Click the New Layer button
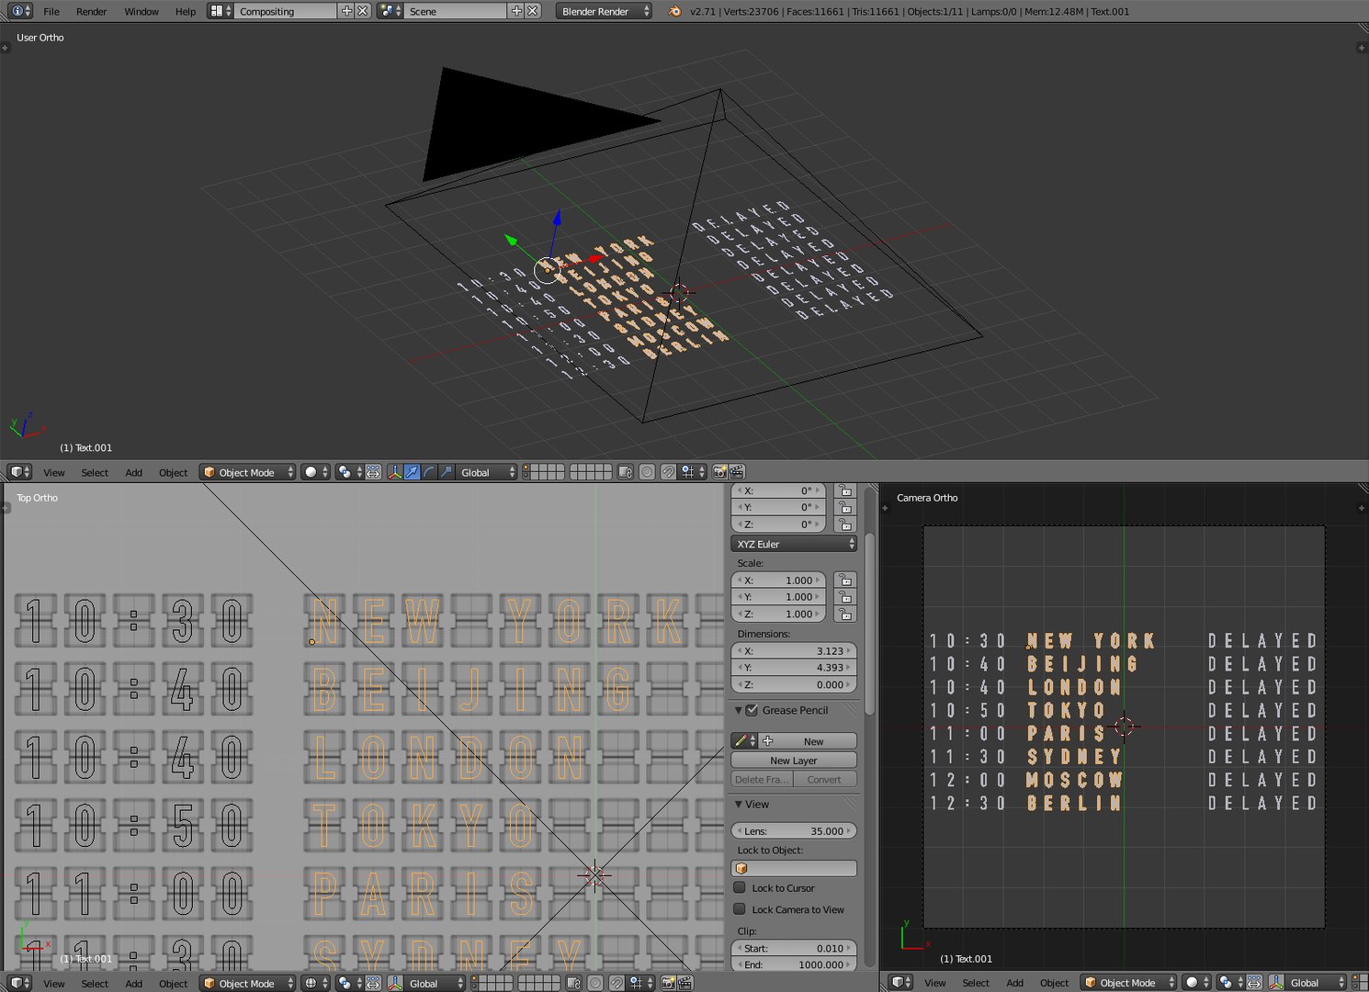This screenshot has height=992, width=1369. click(794, 761)
